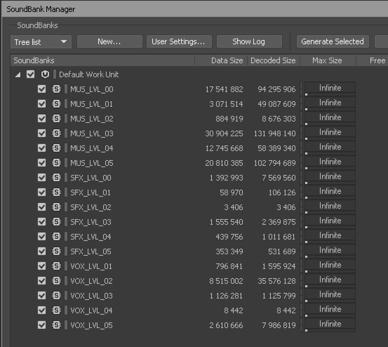Toggle the SFX_LVL_00 checkbox
Viewport: 388px width, 347px height.
point(42,177)
